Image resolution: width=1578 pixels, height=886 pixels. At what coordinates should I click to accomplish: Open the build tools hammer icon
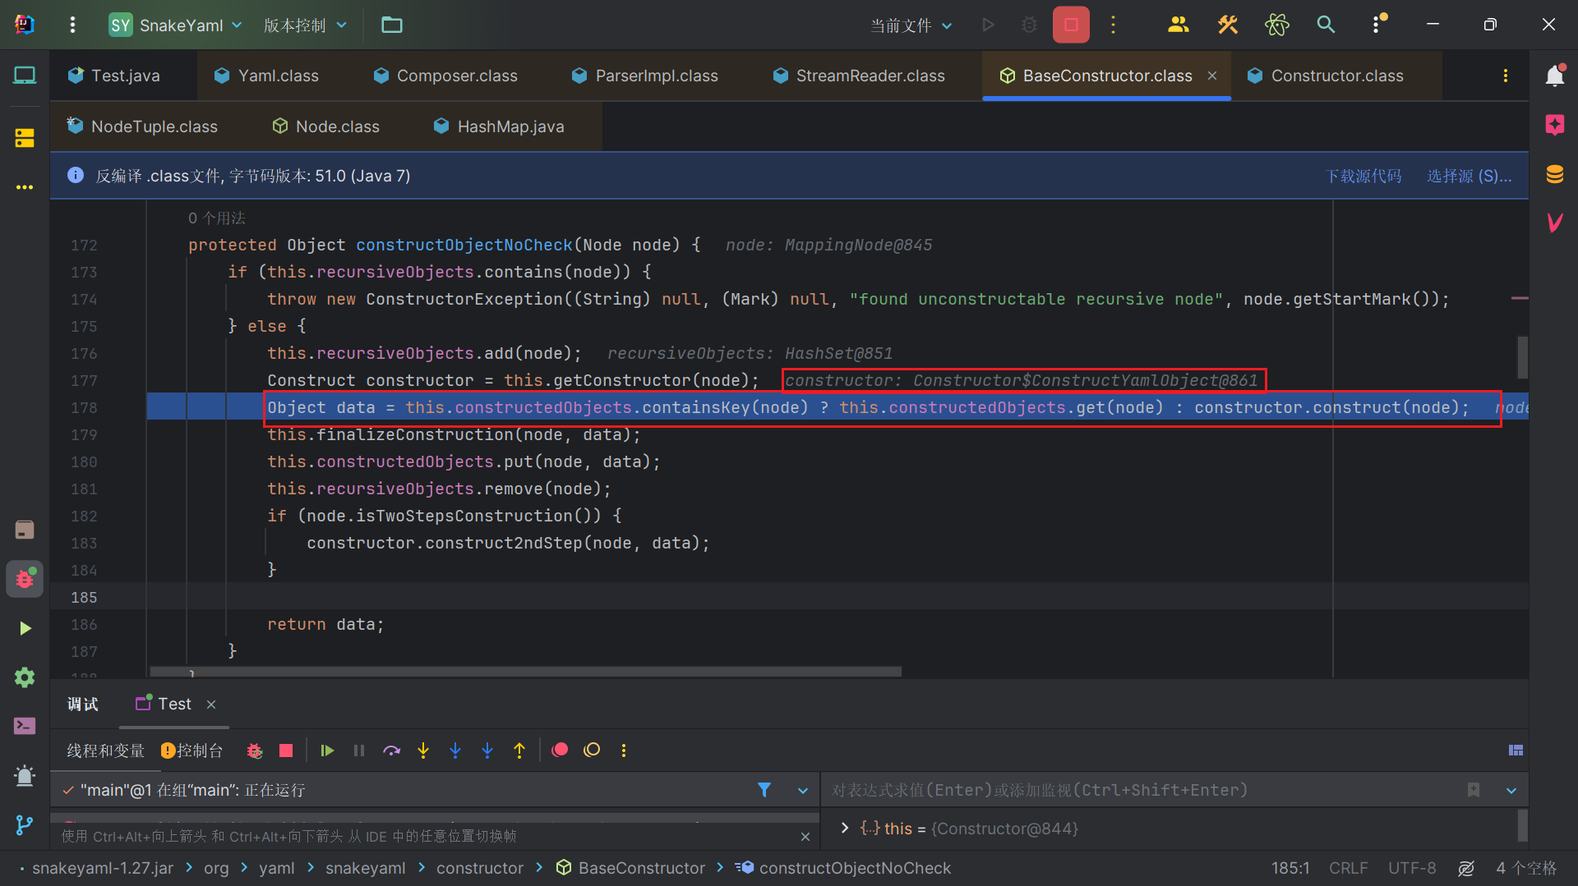point(1228,25)
